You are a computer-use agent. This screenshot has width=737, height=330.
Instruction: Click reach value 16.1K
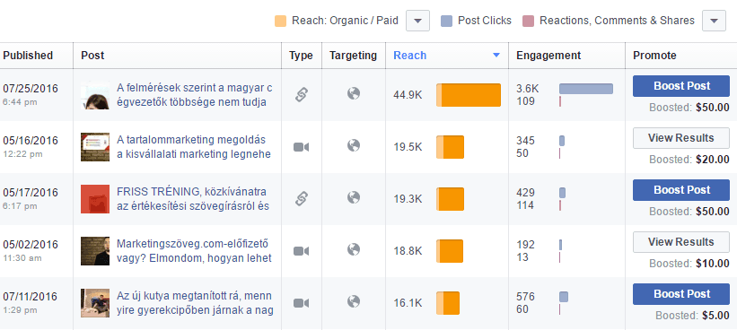click(x=408, y=304)
